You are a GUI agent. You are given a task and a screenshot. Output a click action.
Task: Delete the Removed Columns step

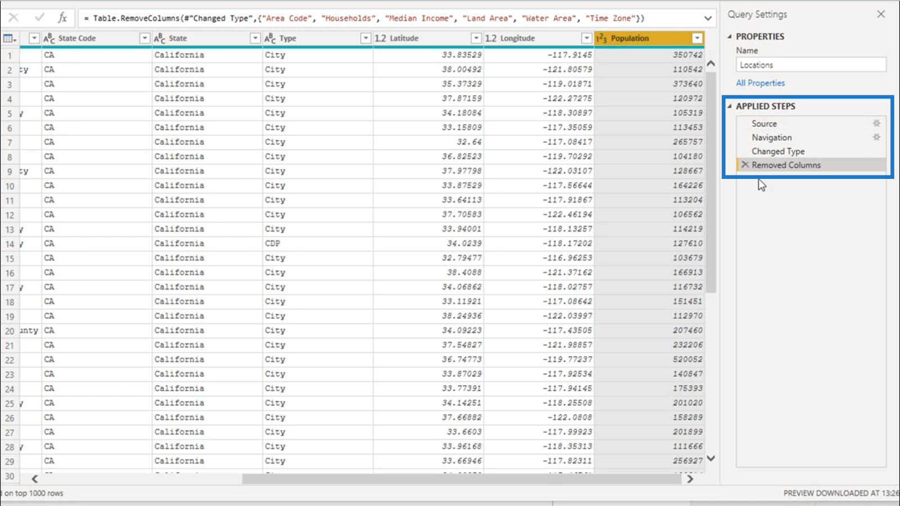coord(745,165)
